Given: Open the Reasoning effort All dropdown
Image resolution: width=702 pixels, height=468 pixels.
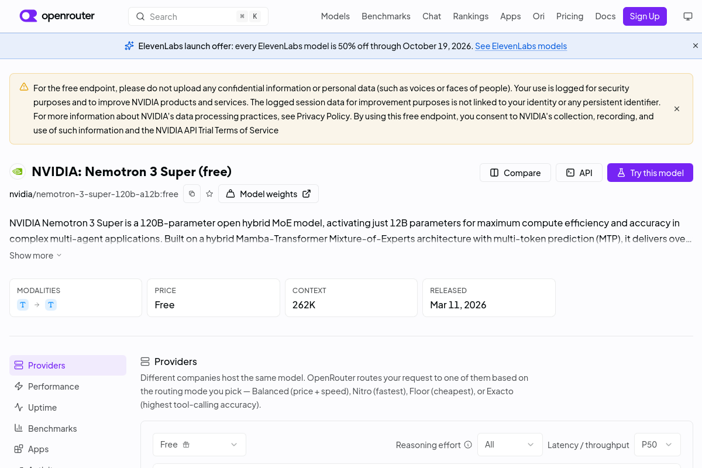Looking at the screenshot, I should pos(510,445).
